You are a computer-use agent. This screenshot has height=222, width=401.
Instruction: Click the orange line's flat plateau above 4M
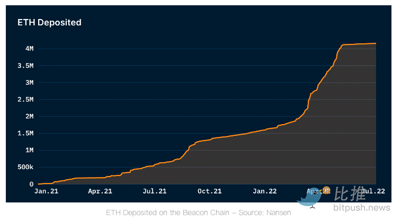(x=360, y=44)
